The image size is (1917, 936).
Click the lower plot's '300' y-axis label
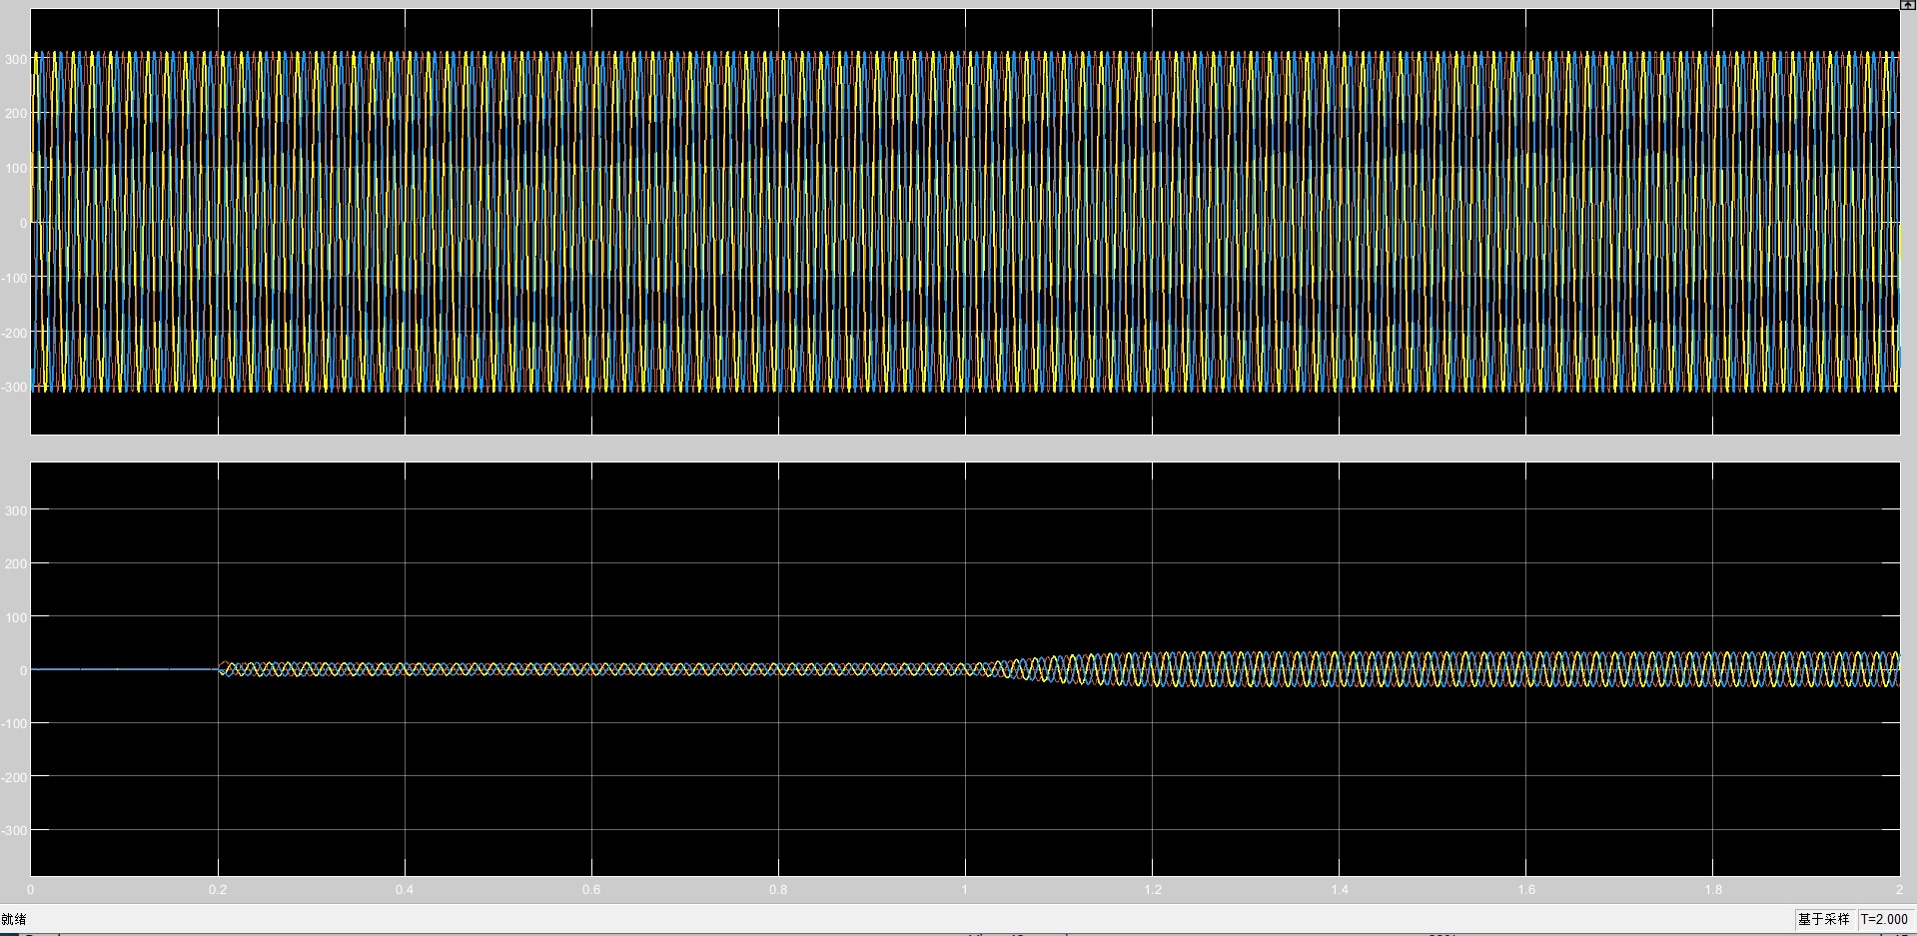tap(17, 510)
